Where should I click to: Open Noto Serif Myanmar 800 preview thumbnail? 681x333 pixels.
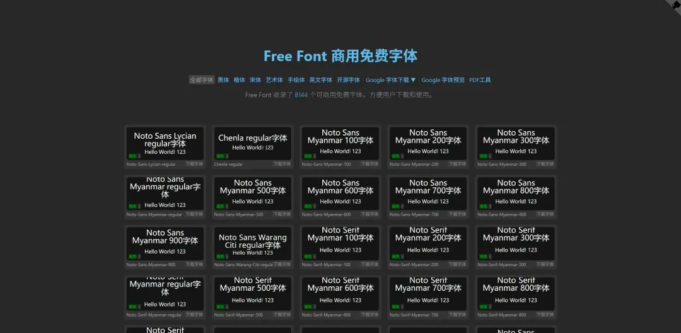[516, 294]
